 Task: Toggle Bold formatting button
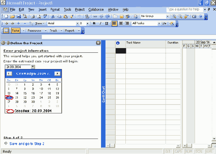pos(94,23)
